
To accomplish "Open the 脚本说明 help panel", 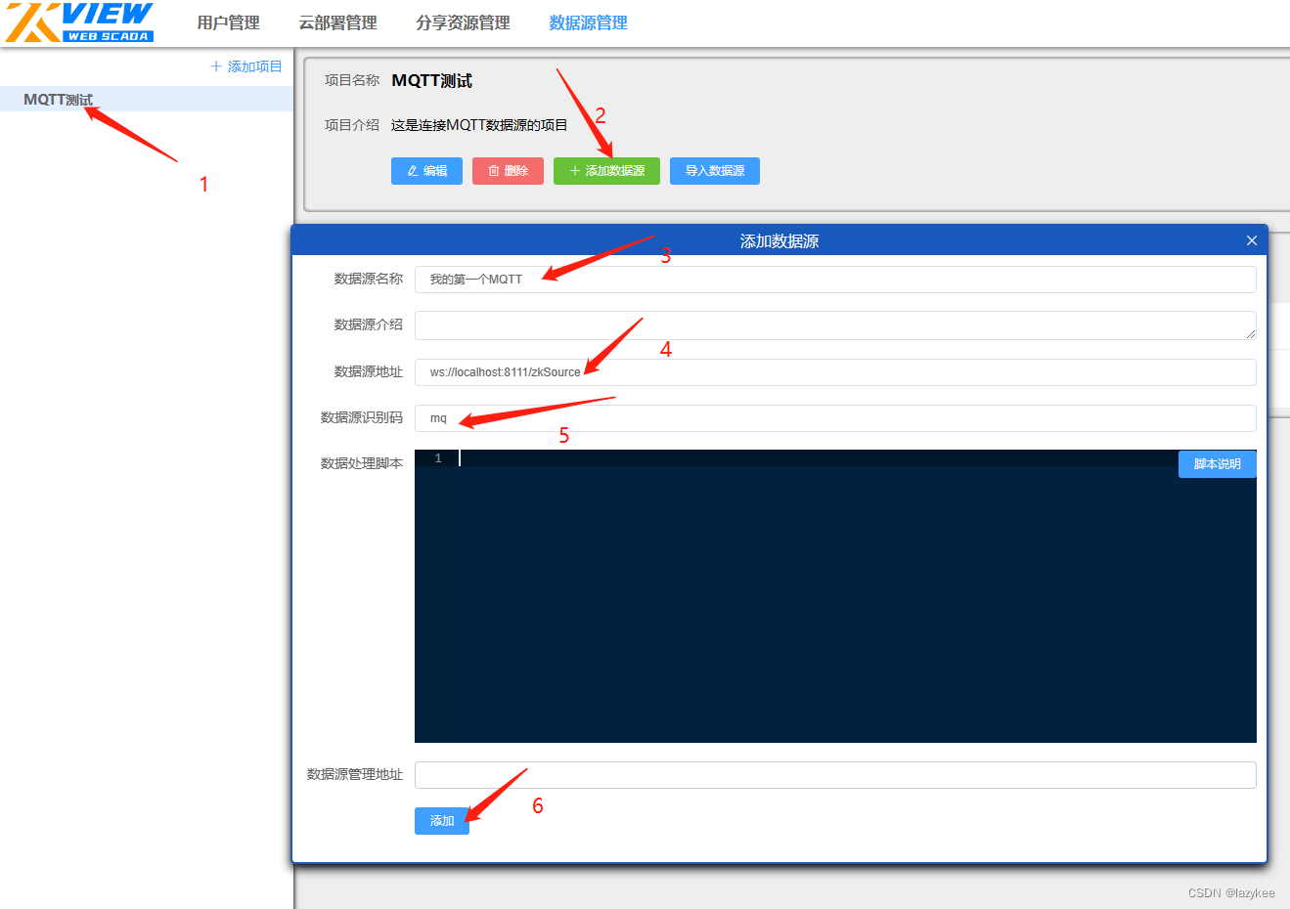I will point(1217,463).
